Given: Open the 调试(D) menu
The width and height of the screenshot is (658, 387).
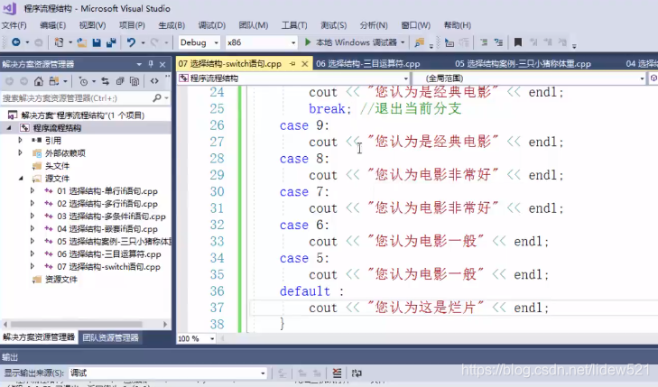Looking at the screenshot, I should pos(211,25).
